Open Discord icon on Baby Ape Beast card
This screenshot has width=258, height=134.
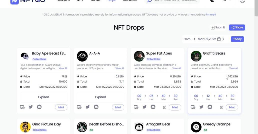click(39, 107)
